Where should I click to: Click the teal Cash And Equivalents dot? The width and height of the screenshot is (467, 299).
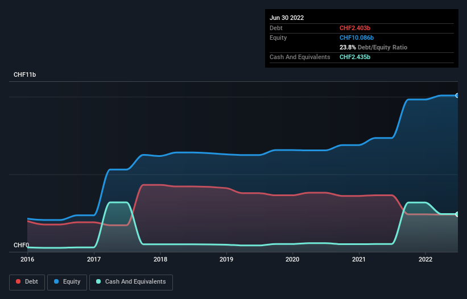tap(98, 281)
